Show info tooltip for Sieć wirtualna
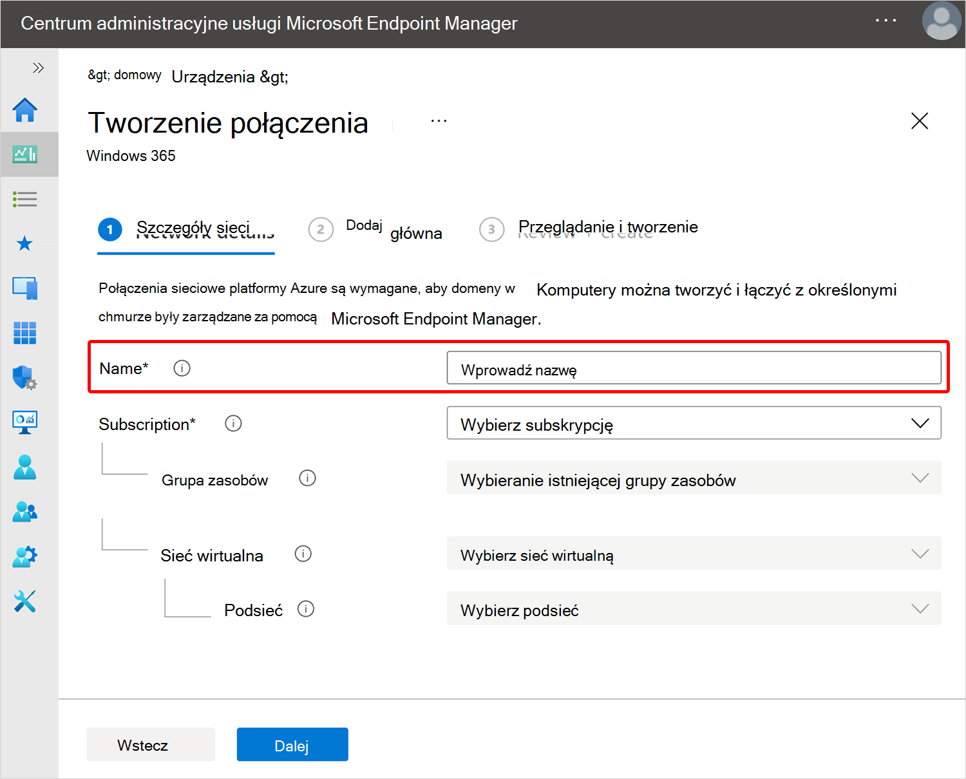 point(303,554)
